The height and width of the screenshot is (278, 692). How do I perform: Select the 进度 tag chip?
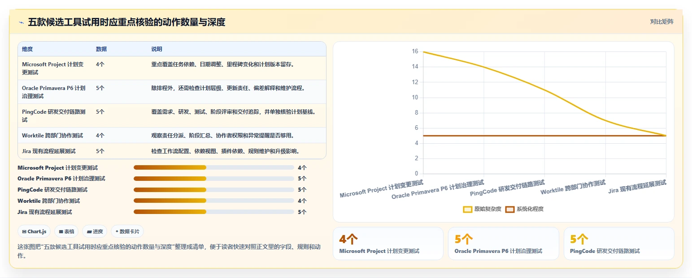coord(95,231)
